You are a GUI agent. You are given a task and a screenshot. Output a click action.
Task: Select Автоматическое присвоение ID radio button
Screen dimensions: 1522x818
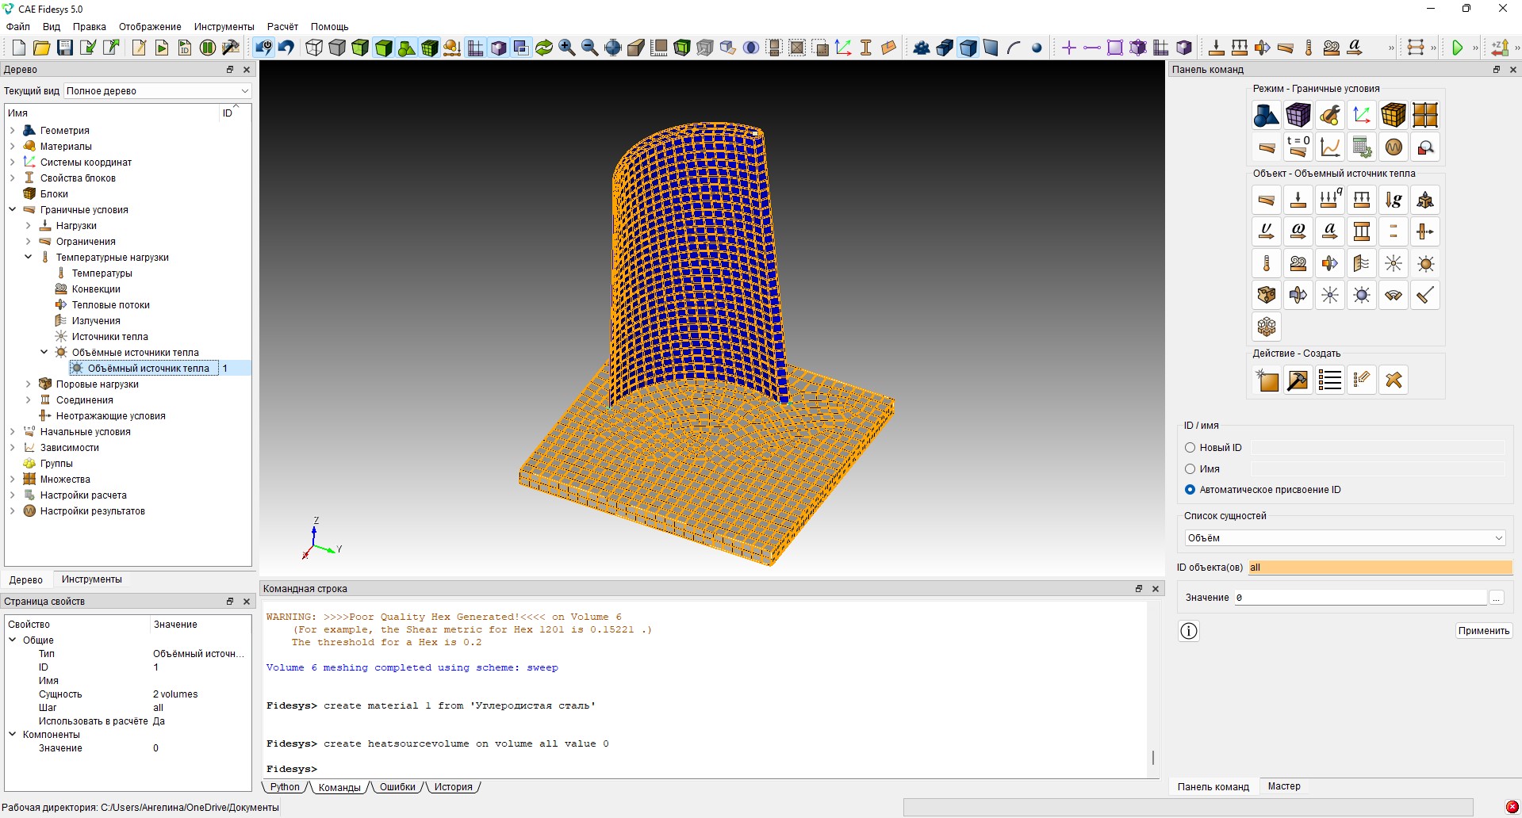click(1190, 490)
